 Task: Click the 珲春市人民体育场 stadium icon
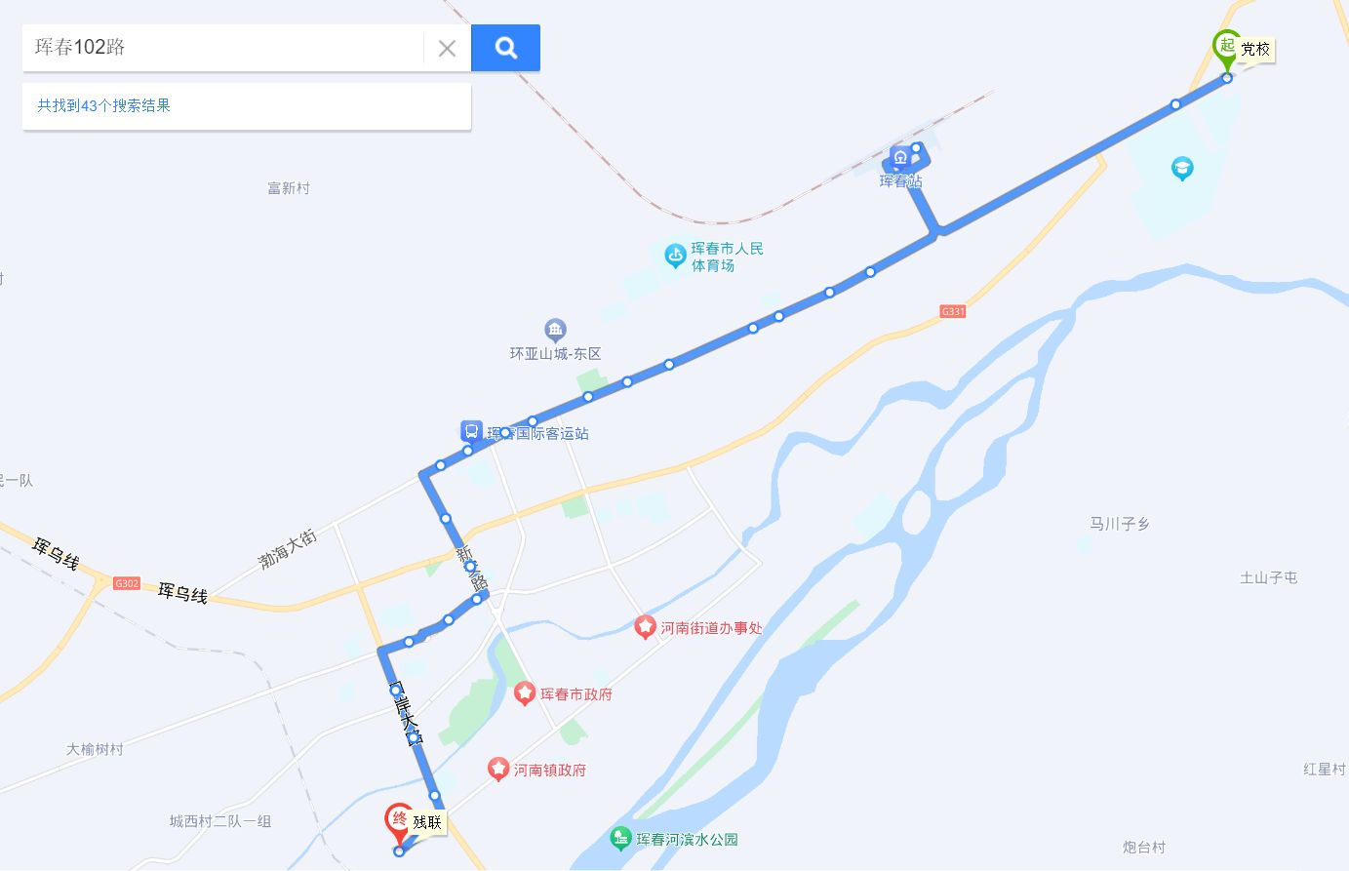pos(675,257)
